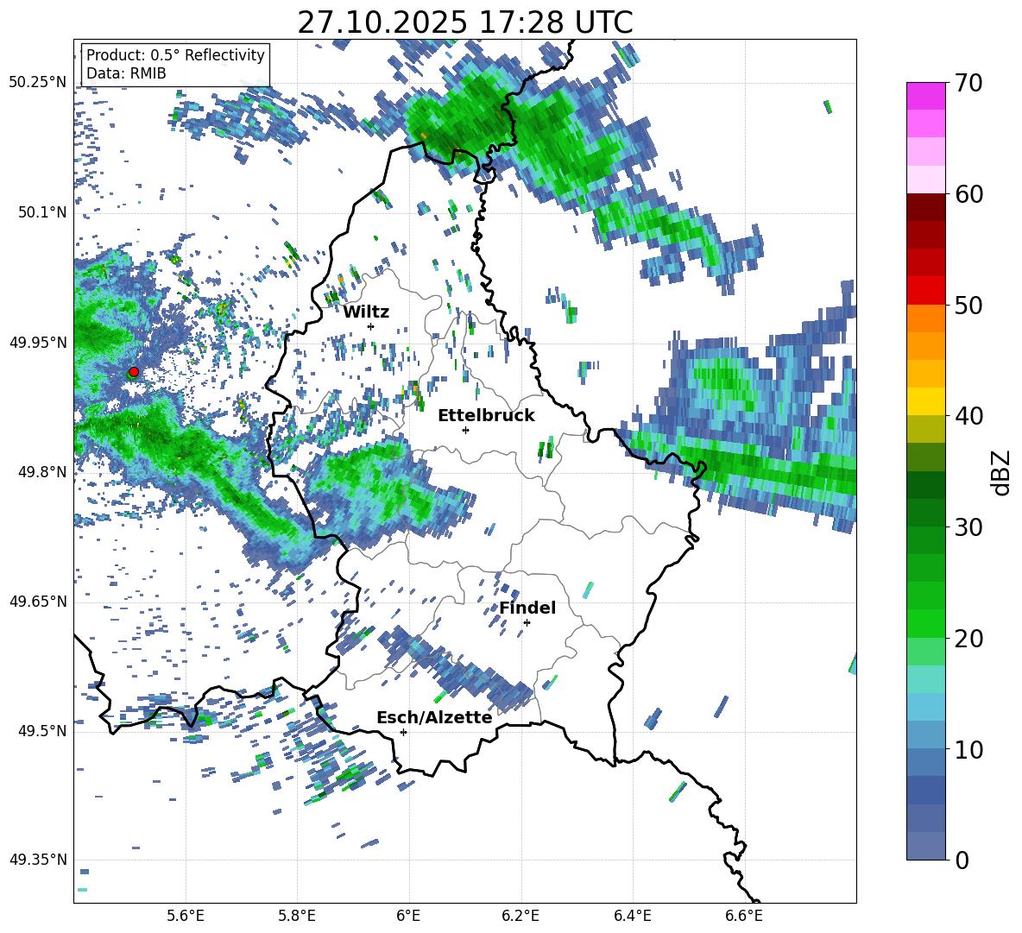Click the colorbar tick label '30'
1022x933 pixels.
click(x=968, y=527)
